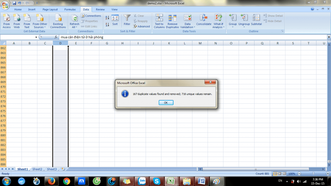Import data From Text
Screen dimensions: 331x186
tap(27, 21)
